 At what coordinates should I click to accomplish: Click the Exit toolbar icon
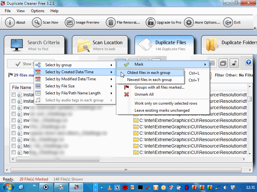point(228,22)
